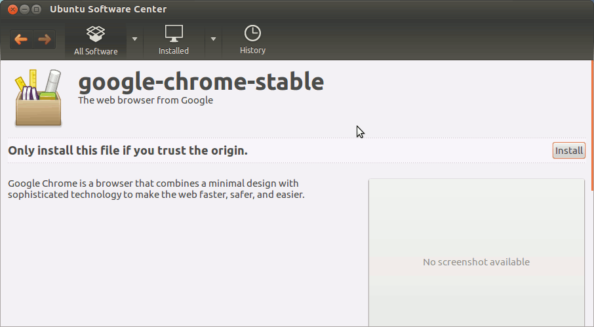Click the Google Chrome description paragraph

(156, 189)
